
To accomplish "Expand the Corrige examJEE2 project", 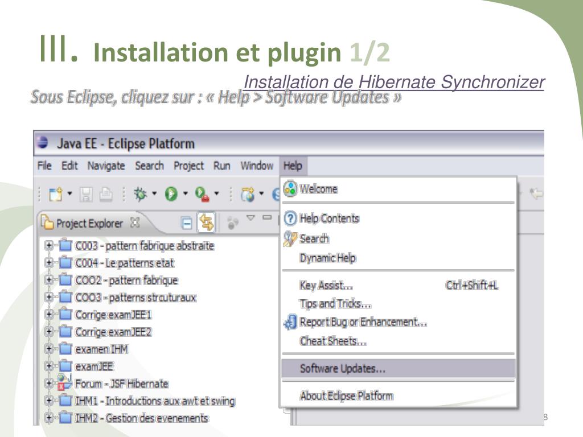I will pos(49,331).
